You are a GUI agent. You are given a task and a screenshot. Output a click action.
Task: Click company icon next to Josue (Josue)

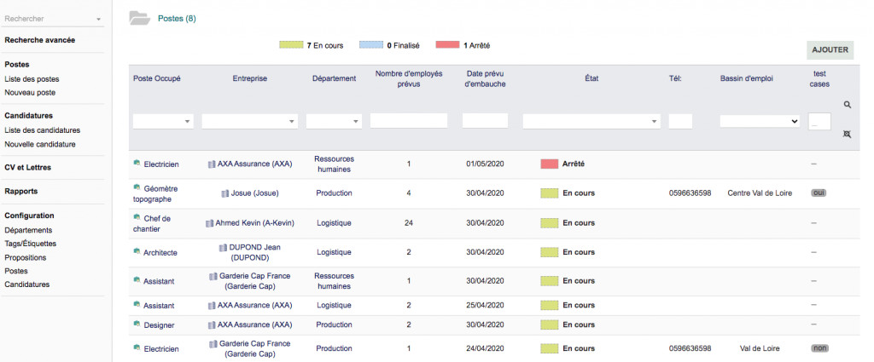225,193
